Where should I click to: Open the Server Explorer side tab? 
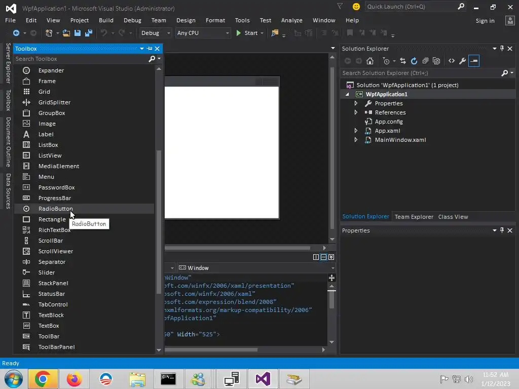pyautogui.click(x=8, y=63)
